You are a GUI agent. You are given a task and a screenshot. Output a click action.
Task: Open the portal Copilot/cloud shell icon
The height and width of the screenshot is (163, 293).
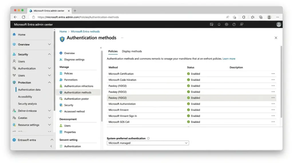[211, 25]
